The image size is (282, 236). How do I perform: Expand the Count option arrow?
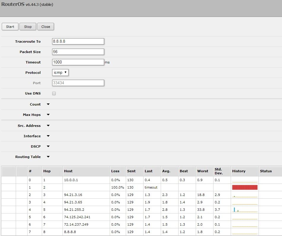pos(48,104)
